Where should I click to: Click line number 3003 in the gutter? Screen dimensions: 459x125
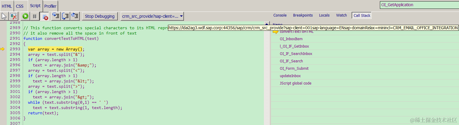click(x=15, y=103)
